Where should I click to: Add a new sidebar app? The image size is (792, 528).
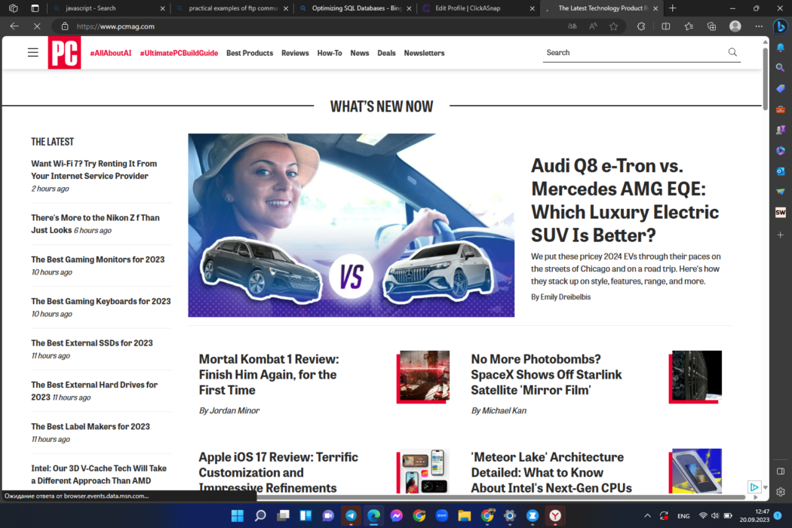tap(781, 235)
